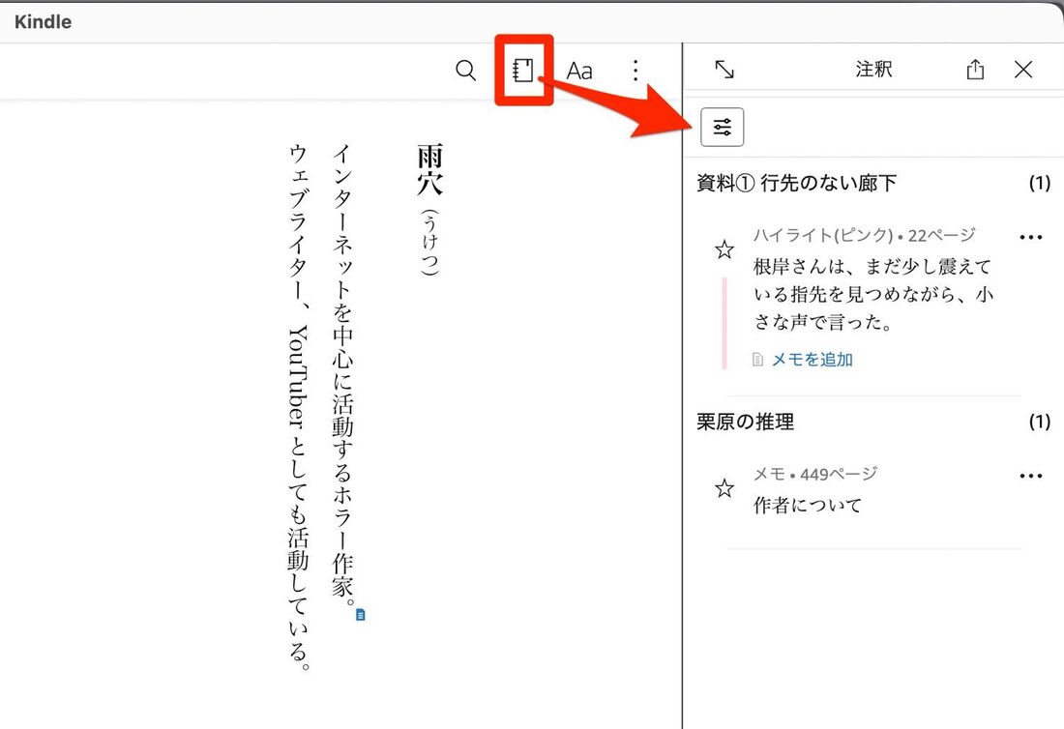Viewport: 1064px width, 729px height.
Task: Open the Aa display settings
Action: (x=579, y=70)
